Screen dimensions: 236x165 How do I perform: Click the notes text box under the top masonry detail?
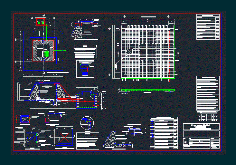pyautogui.click(x=85, y=51)
